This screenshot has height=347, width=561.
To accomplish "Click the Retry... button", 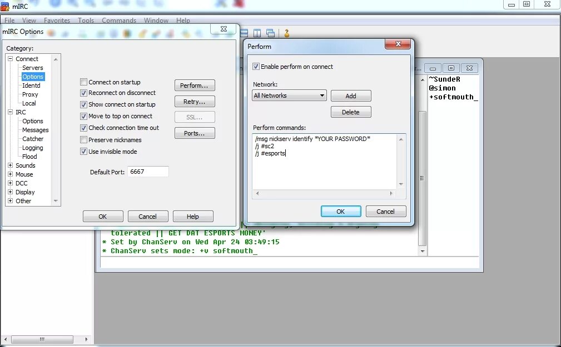I will [x=195, y=102].
